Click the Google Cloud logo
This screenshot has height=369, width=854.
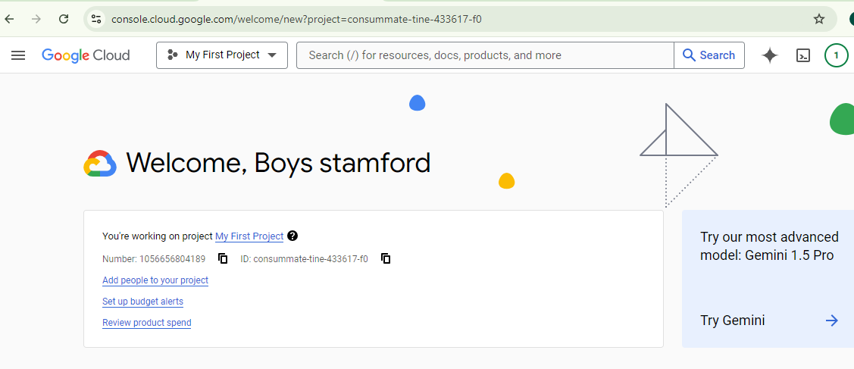click(x=86, y=55)
